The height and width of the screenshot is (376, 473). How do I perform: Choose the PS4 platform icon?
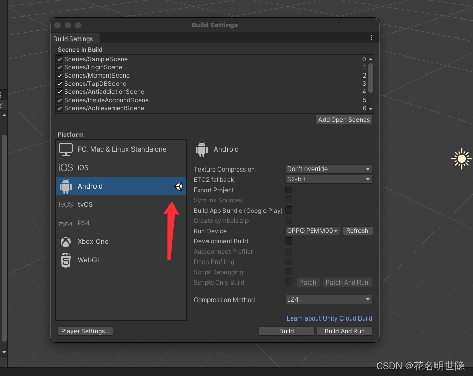coord(65,223)
